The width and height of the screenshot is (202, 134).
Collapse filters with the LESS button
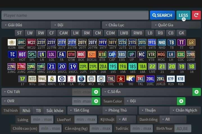click(x=183, y=15)
